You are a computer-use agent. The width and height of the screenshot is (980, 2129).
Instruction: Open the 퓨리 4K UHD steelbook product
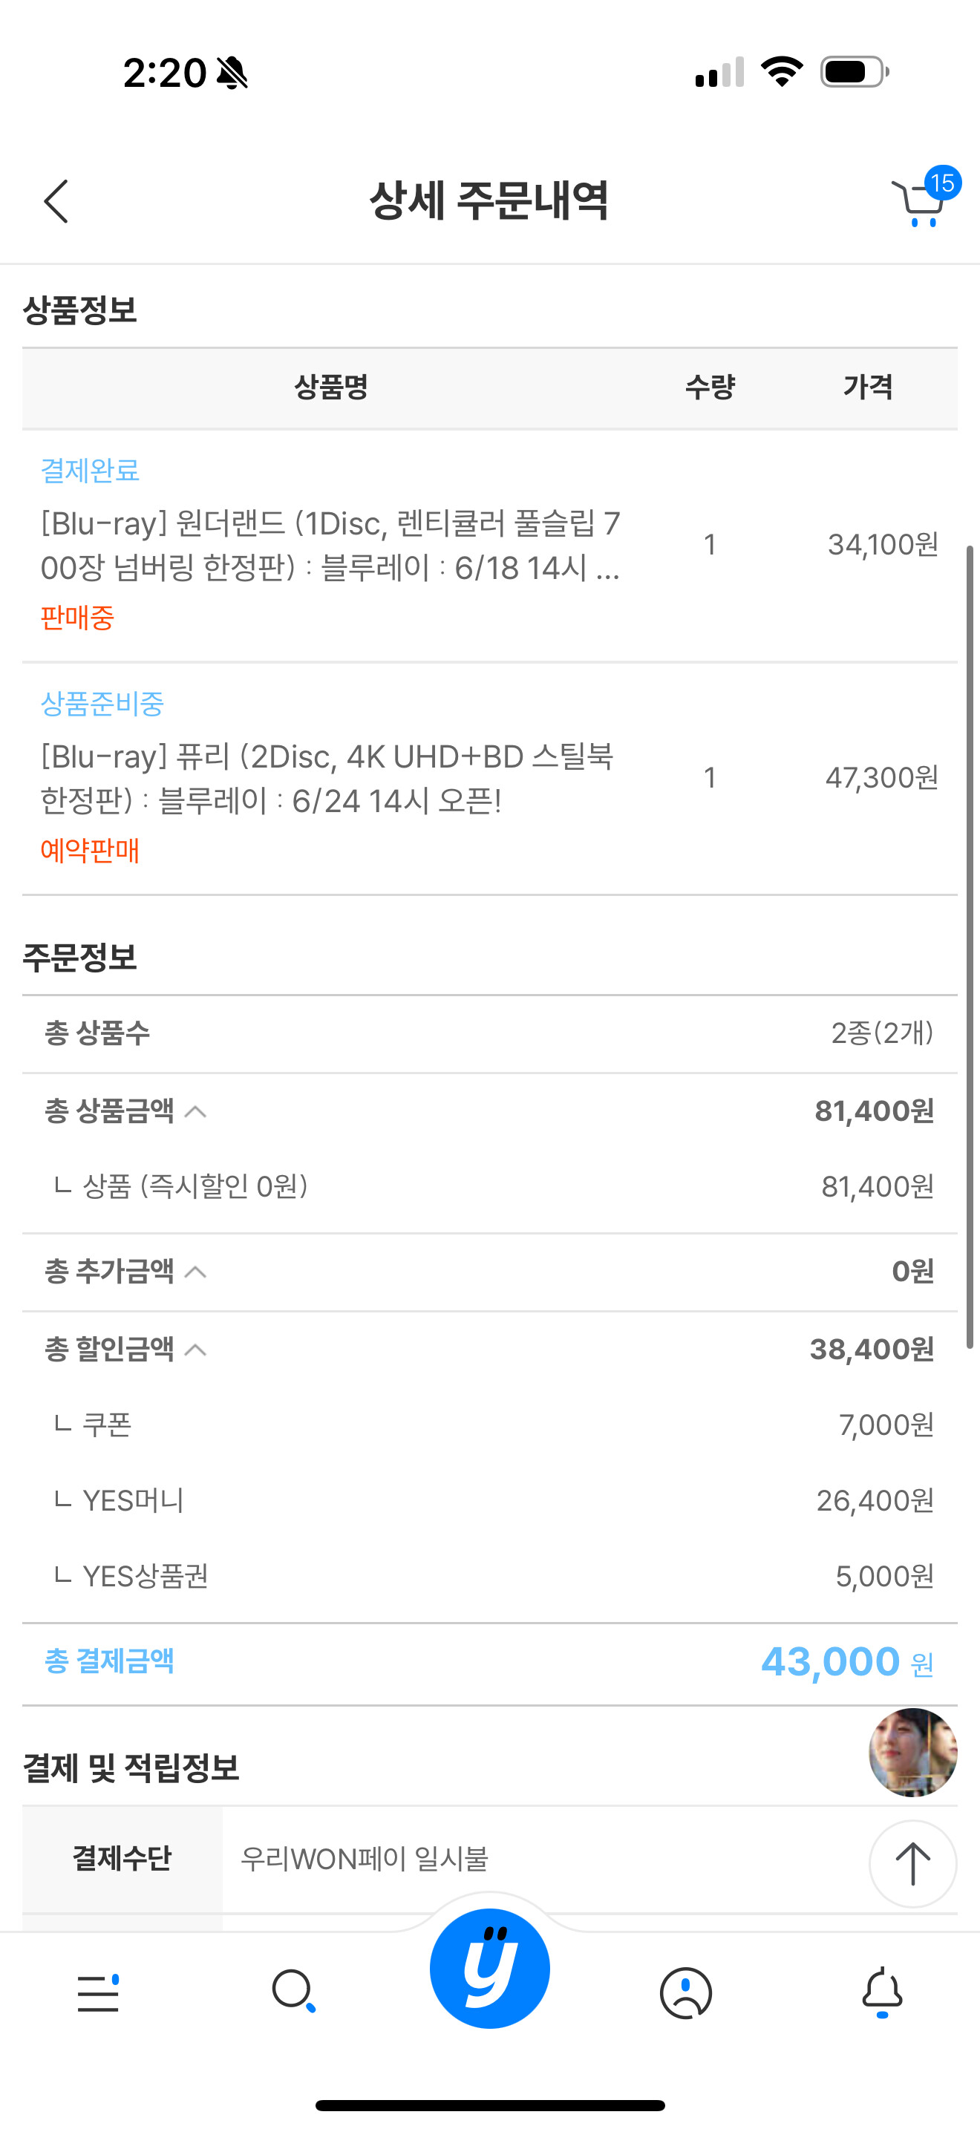(x=327, y=779)
